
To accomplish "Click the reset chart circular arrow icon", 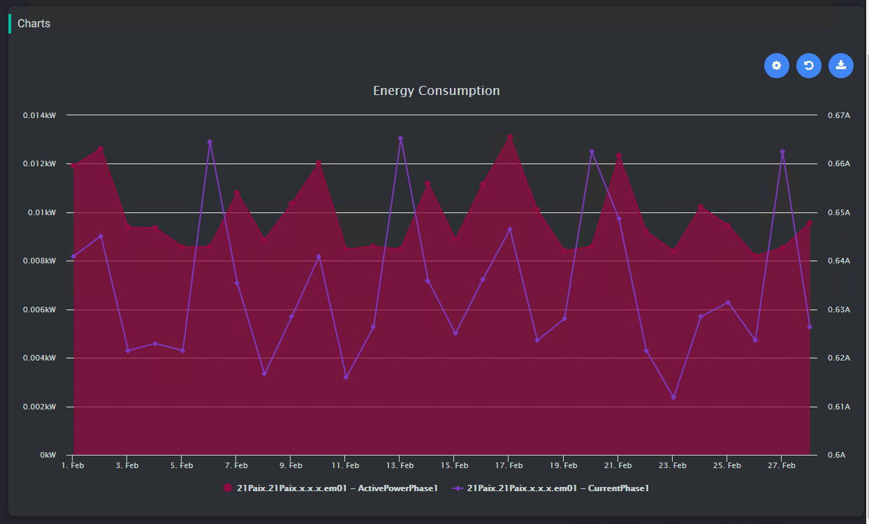I will pos(808,66).
